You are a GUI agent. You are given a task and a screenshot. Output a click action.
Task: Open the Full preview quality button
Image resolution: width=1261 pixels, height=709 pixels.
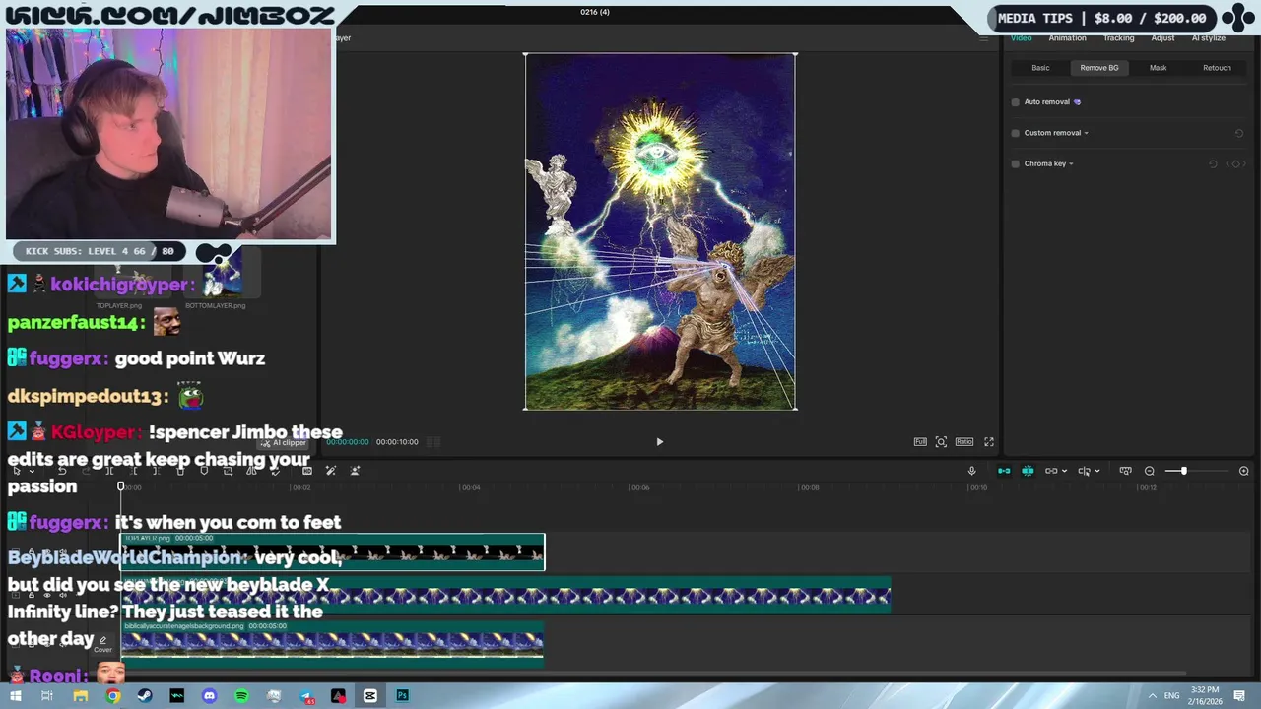point(920,442)
